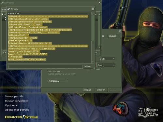Close the Consola window

point(93,9)
